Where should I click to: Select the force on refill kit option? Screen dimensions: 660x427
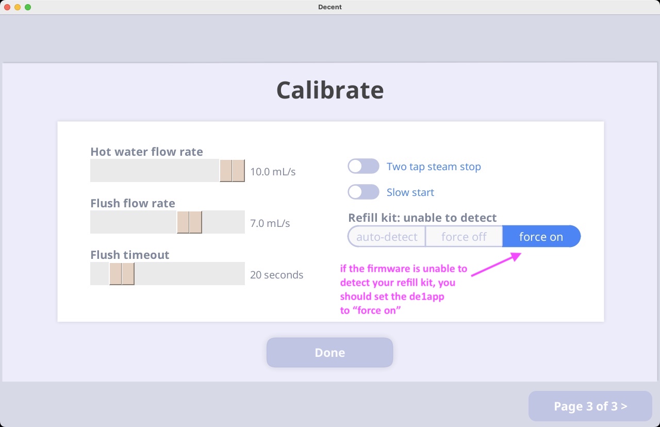point(541,236)
